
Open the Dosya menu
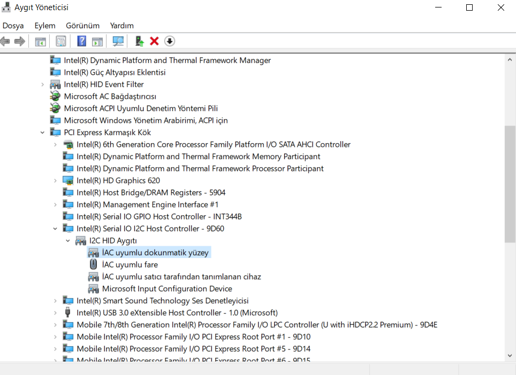tap(13, 26)
